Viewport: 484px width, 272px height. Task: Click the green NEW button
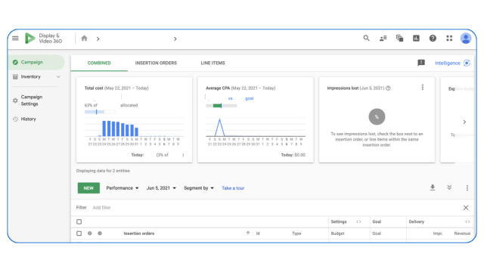88,188
